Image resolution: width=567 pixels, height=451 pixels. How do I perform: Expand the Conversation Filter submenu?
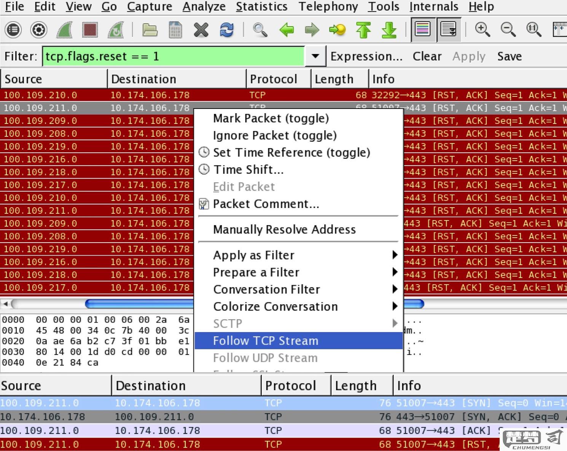click(299, 289)
